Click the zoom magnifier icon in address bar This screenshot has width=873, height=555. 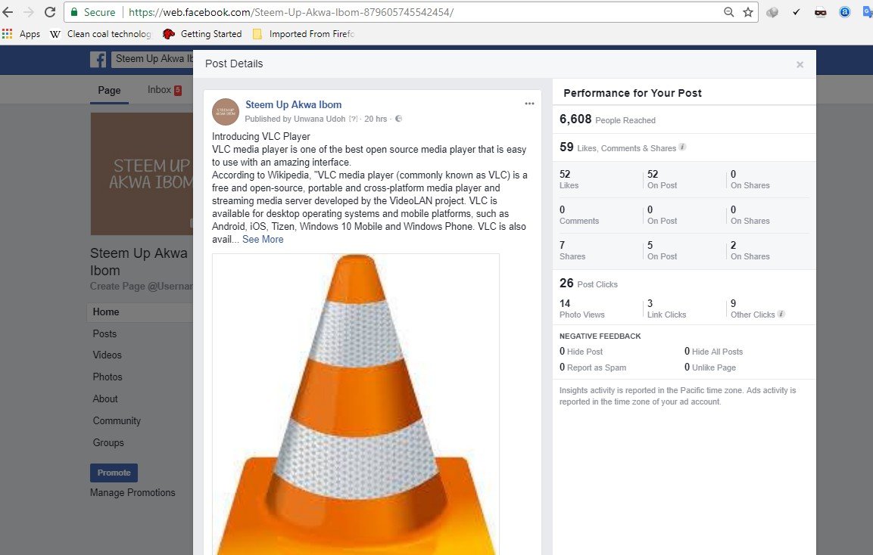tap(728, 11)
